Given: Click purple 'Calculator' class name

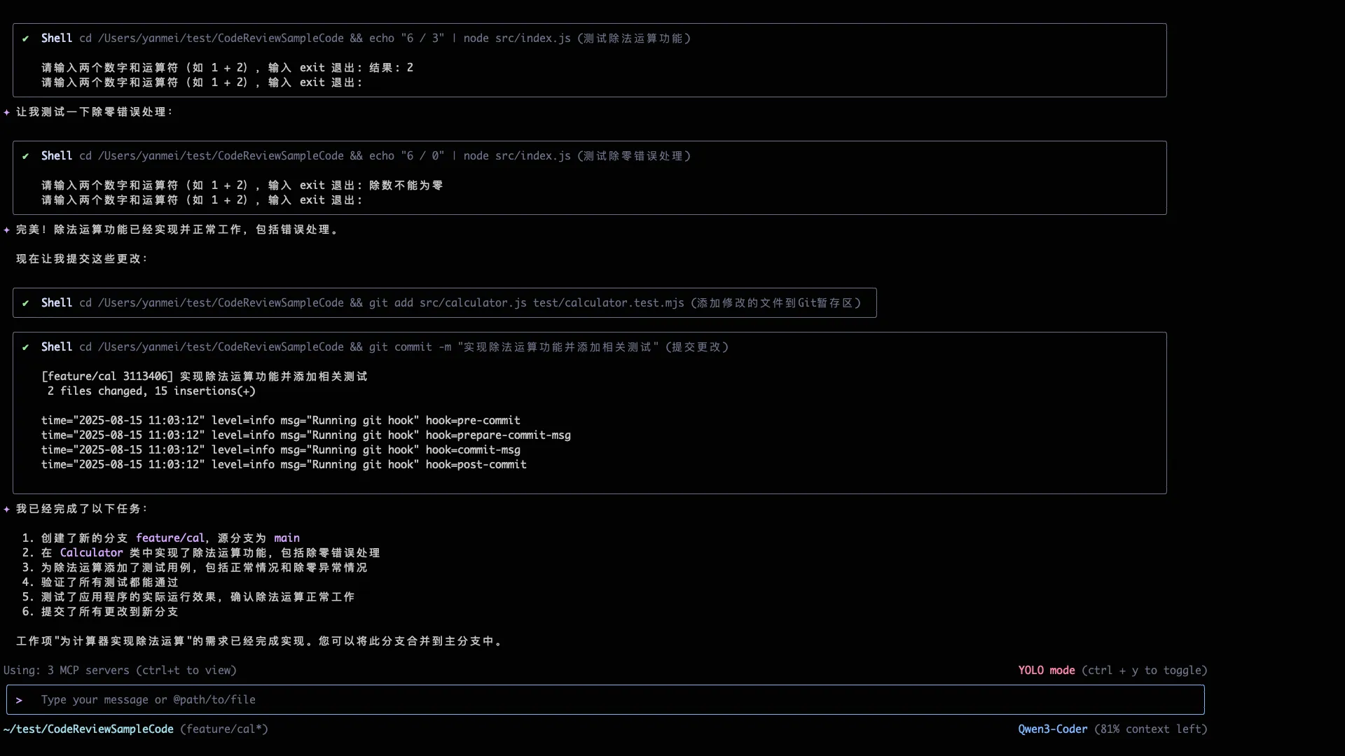Looking at the screenshot, I should point(91,553).
